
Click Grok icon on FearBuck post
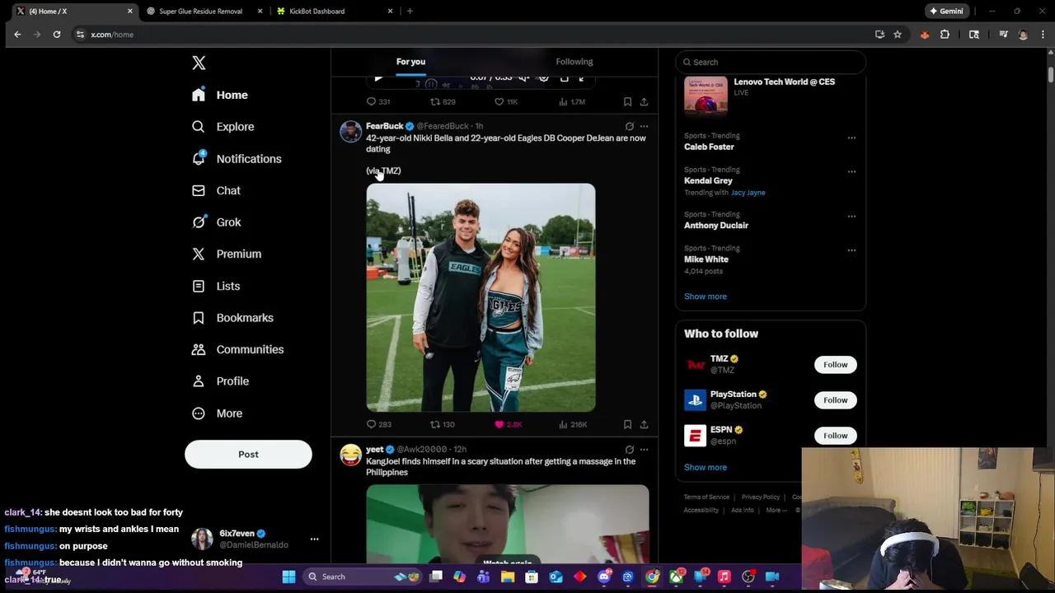tap(629, 126)
